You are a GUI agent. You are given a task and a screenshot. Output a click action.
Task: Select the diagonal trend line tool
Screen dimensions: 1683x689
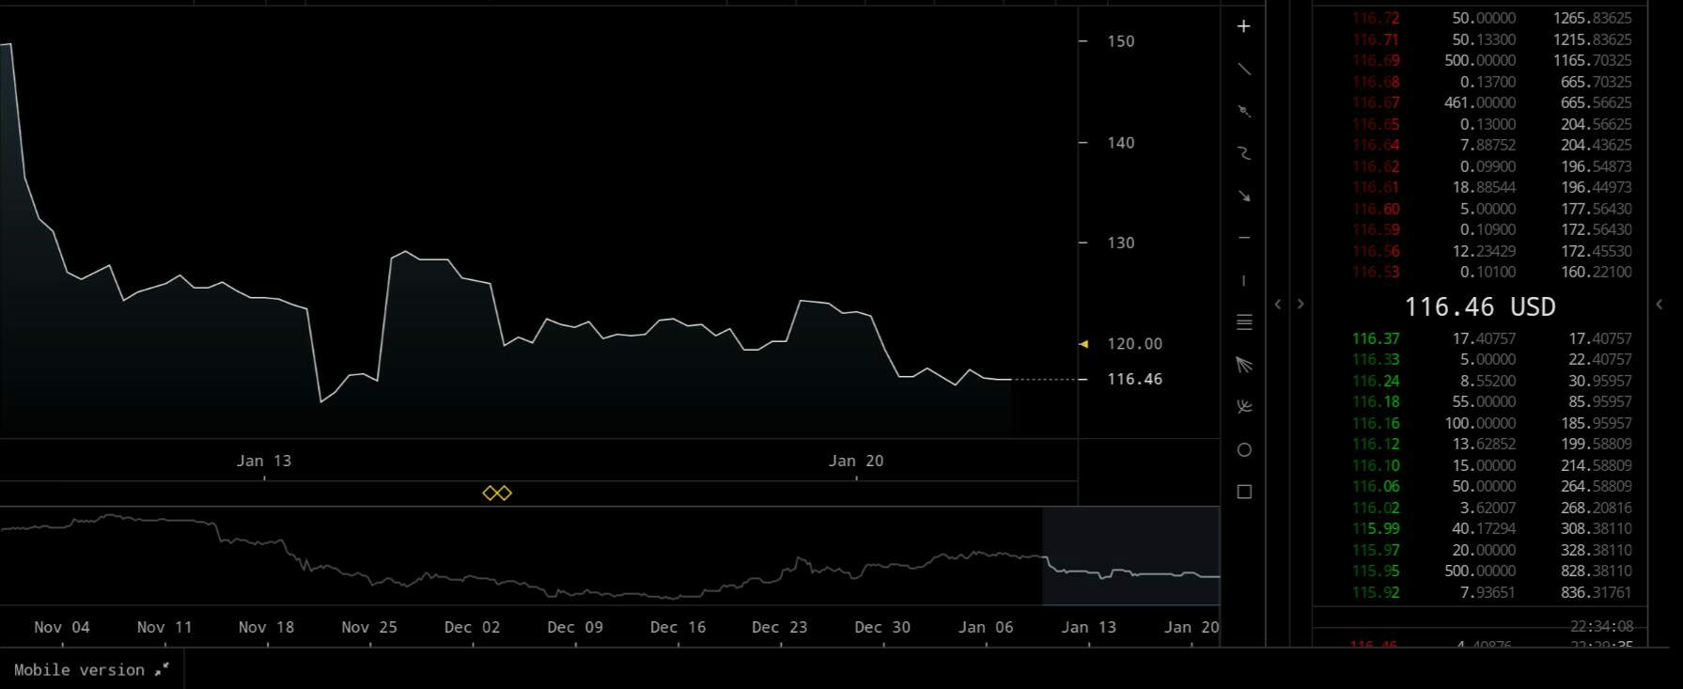1243,69
